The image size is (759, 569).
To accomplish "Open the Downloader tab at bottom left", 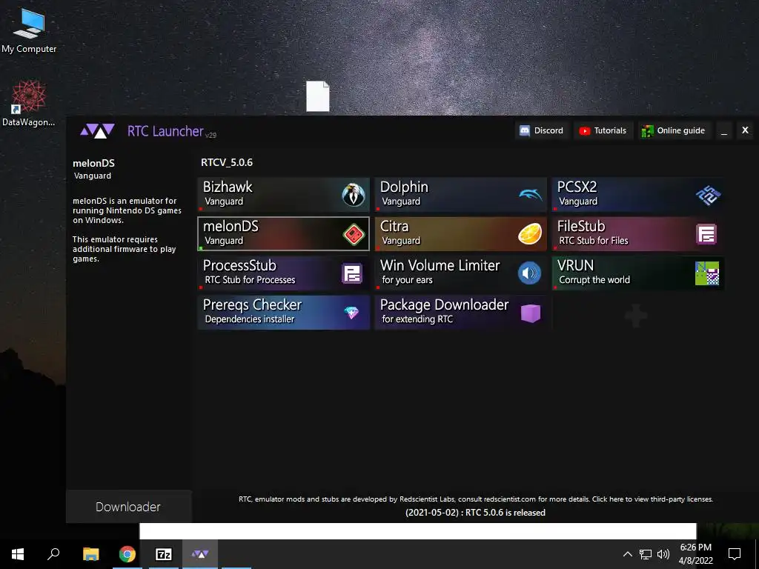I will pos(128,507).
